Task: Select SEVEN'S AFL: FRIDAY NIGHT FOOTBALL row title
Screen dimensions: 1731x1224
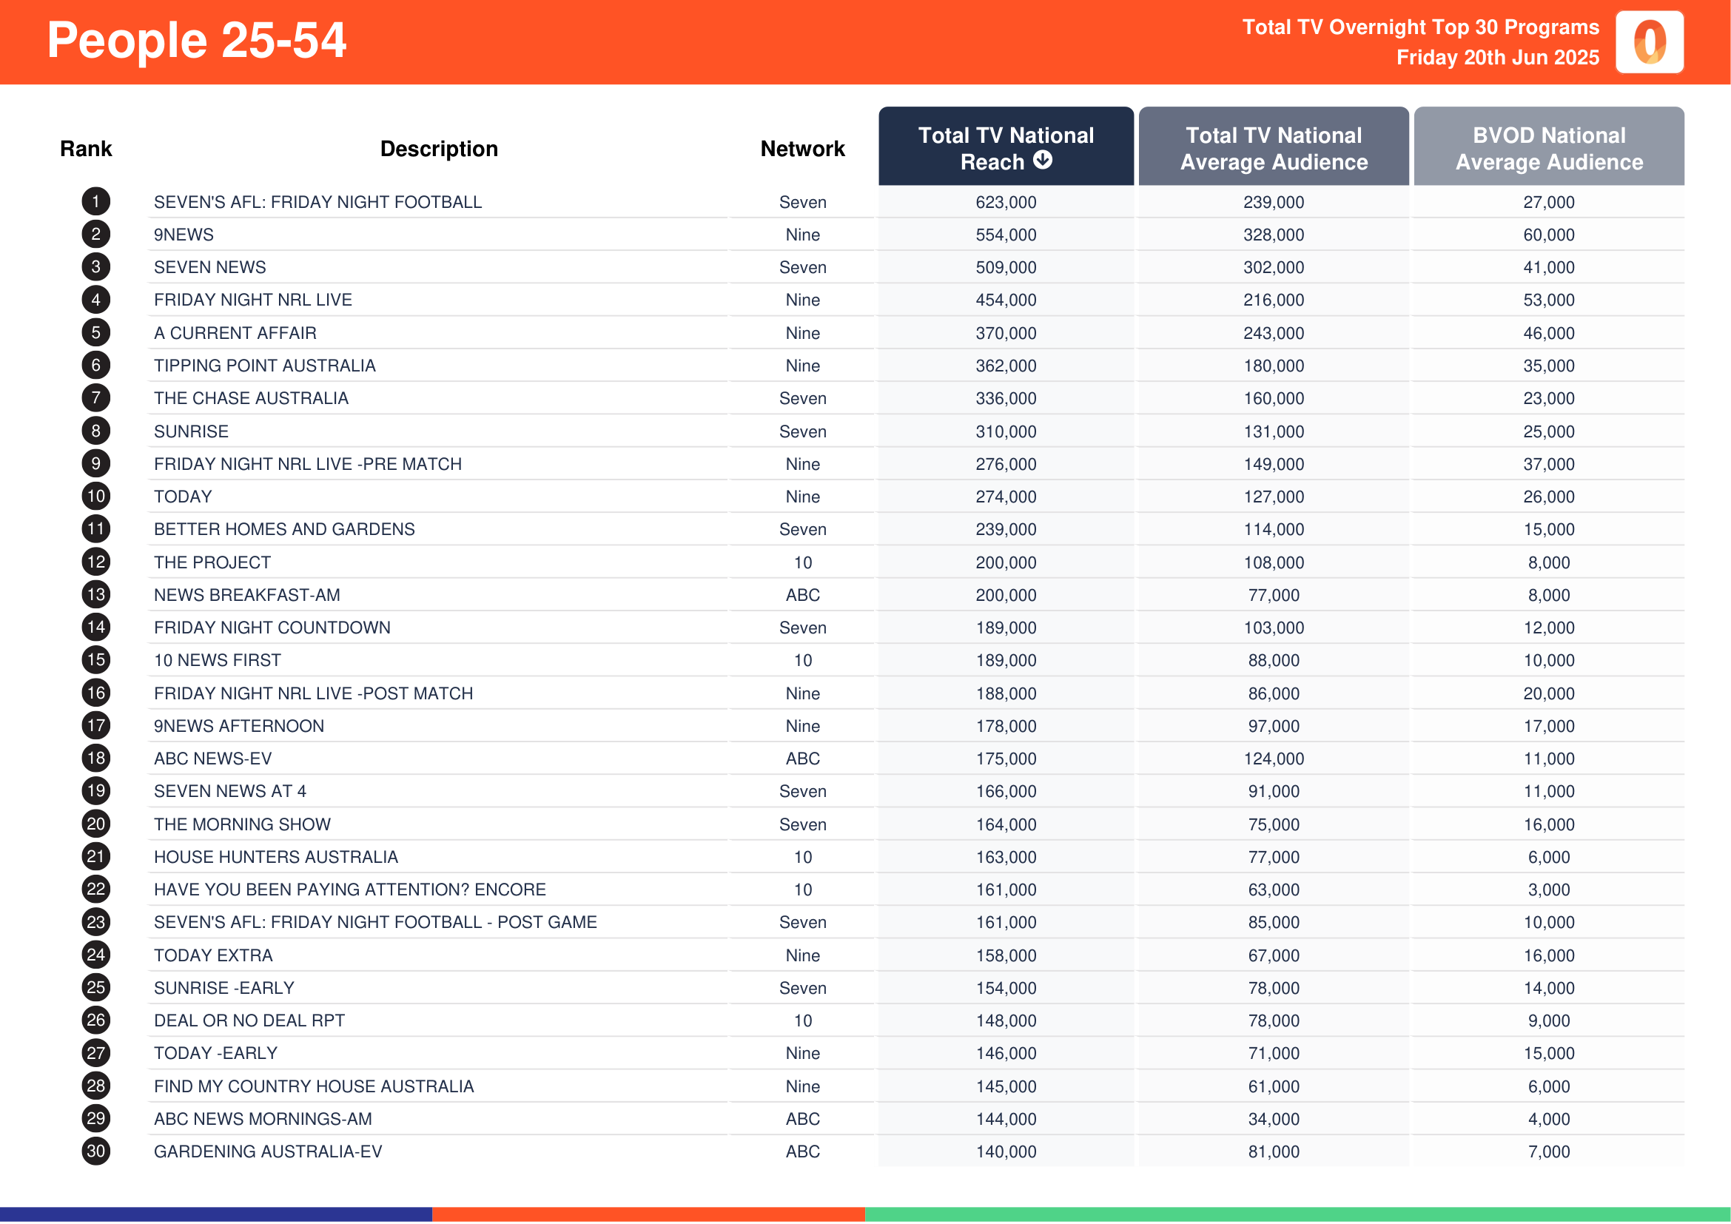Action: tap(317, 202)
